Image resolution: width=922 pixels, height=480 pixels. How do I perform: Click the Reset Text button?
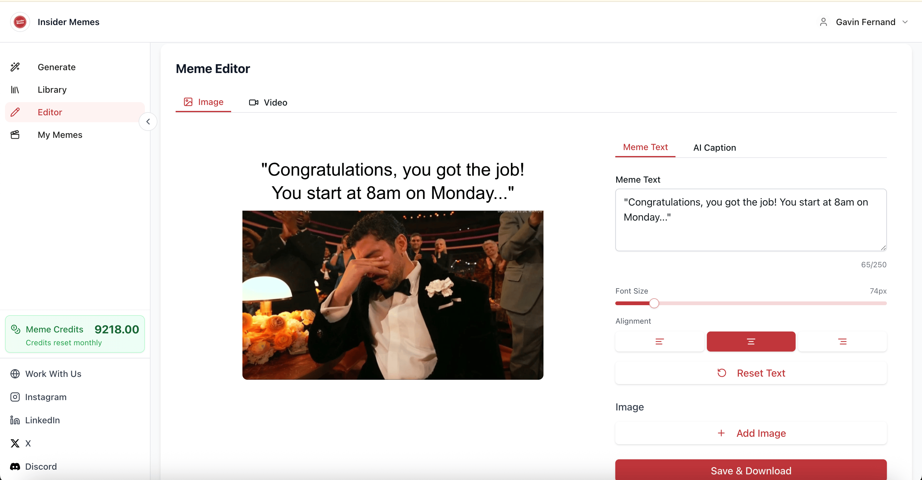(751, 373)
